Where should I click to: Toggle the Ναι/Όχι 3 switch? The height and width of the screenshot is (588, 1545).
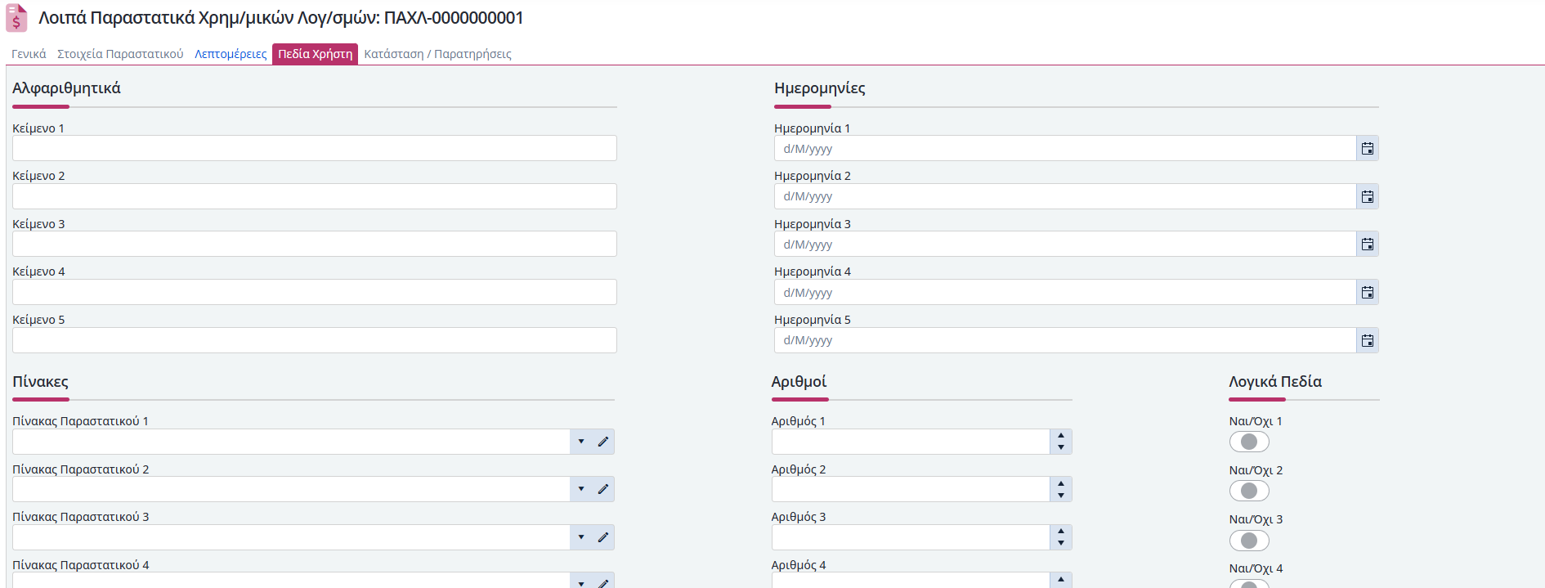[1249, 541]
